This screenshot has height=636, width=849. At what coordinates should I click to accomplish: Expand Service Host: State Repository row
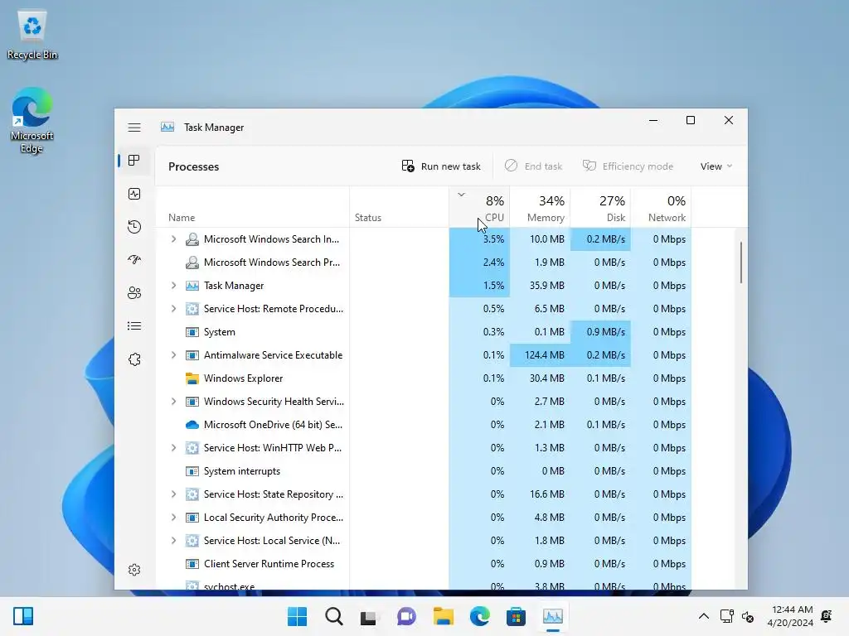coord(173,494)
